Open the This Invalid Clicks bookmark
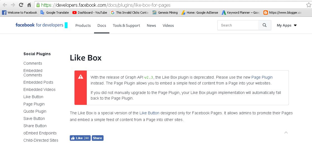 coord(129,13)
